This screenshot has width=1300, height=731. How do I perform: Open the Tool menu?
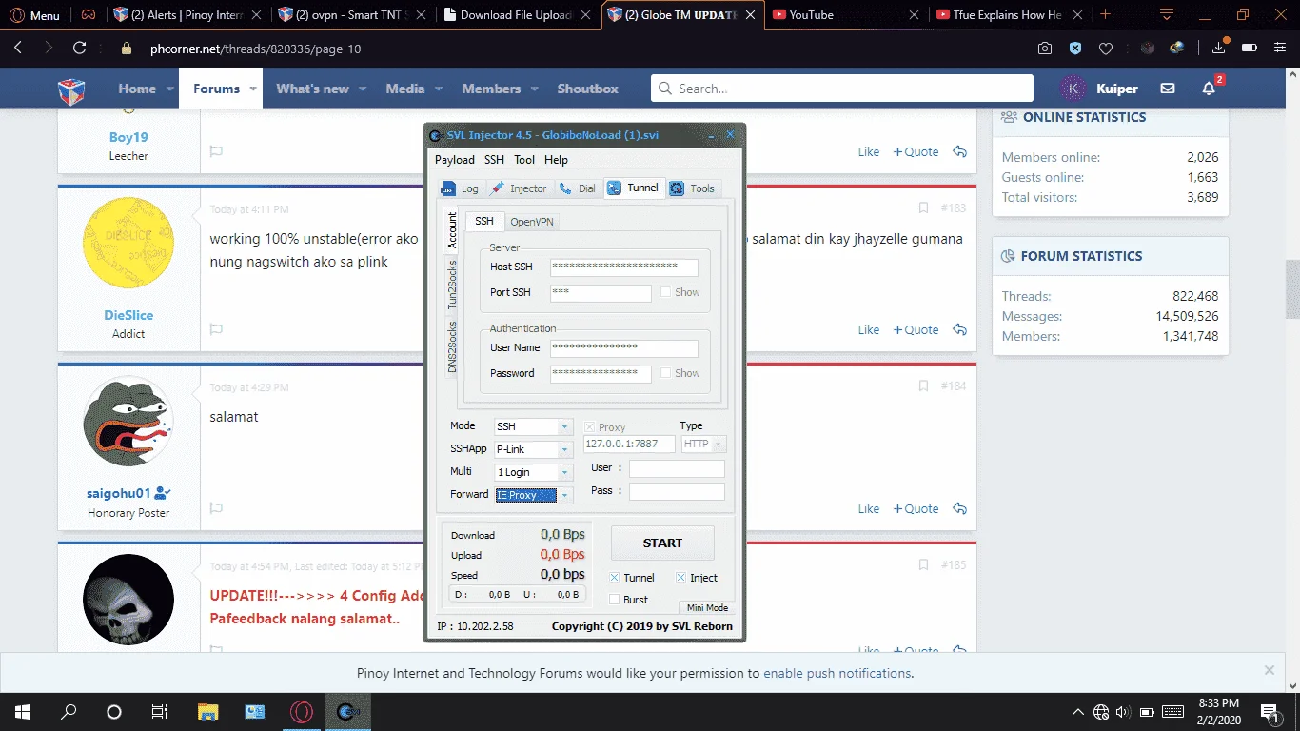click(524, 160)
